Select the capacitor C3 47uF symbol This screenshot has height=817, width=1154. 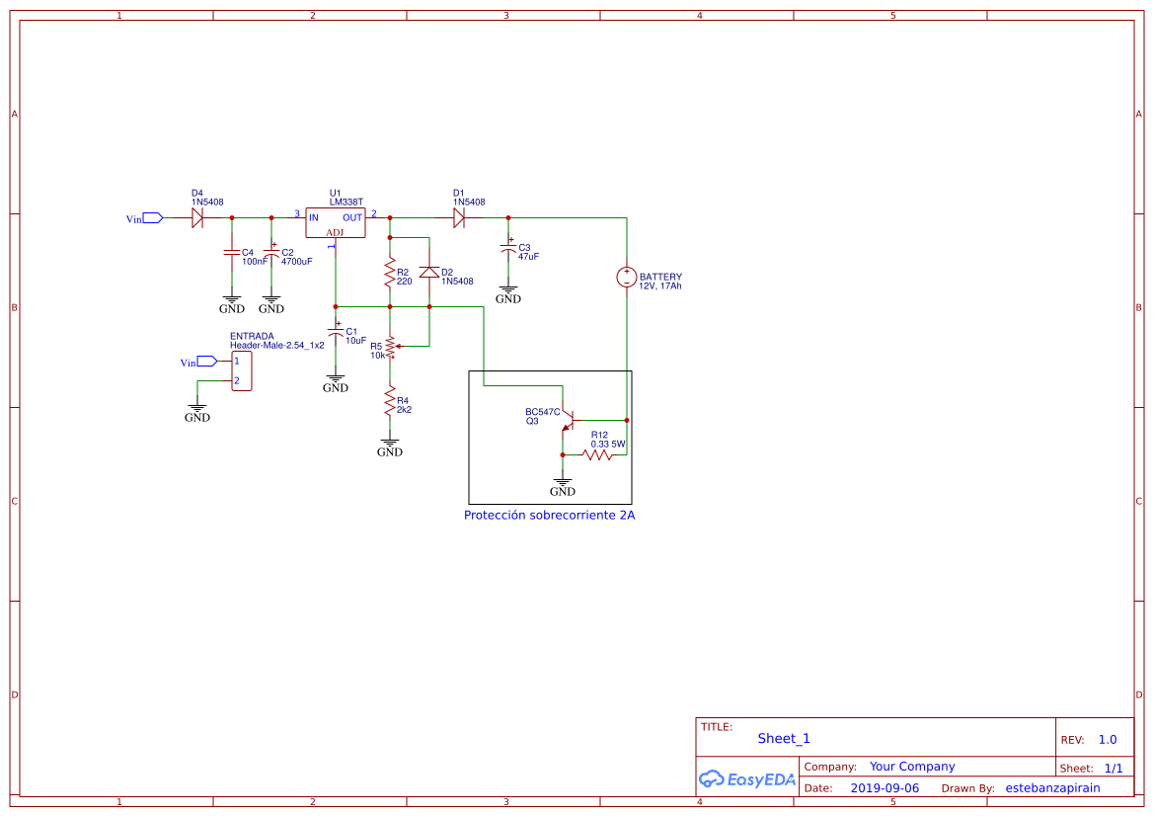click(507, 250)
